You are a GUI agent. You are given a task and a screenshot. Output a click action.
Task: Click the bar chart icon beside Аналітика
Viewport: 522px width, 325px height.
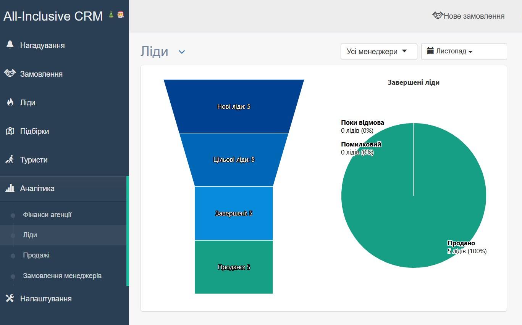coord(10,188)
